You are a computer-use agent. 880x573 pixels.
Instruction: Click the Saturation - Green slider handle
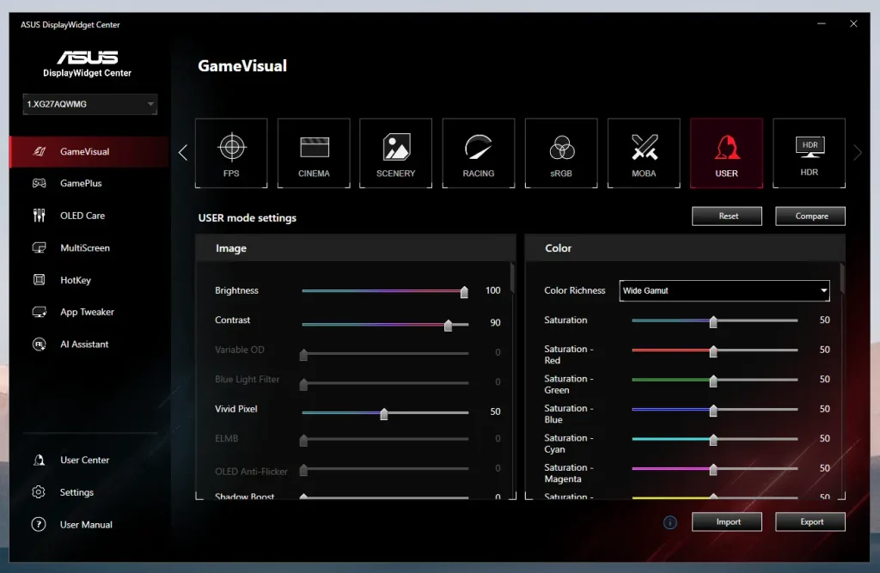[713, 381]
